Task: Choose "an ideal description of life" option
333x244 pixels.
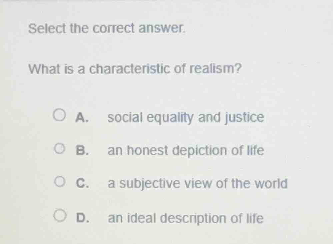Action: [185, 218]
